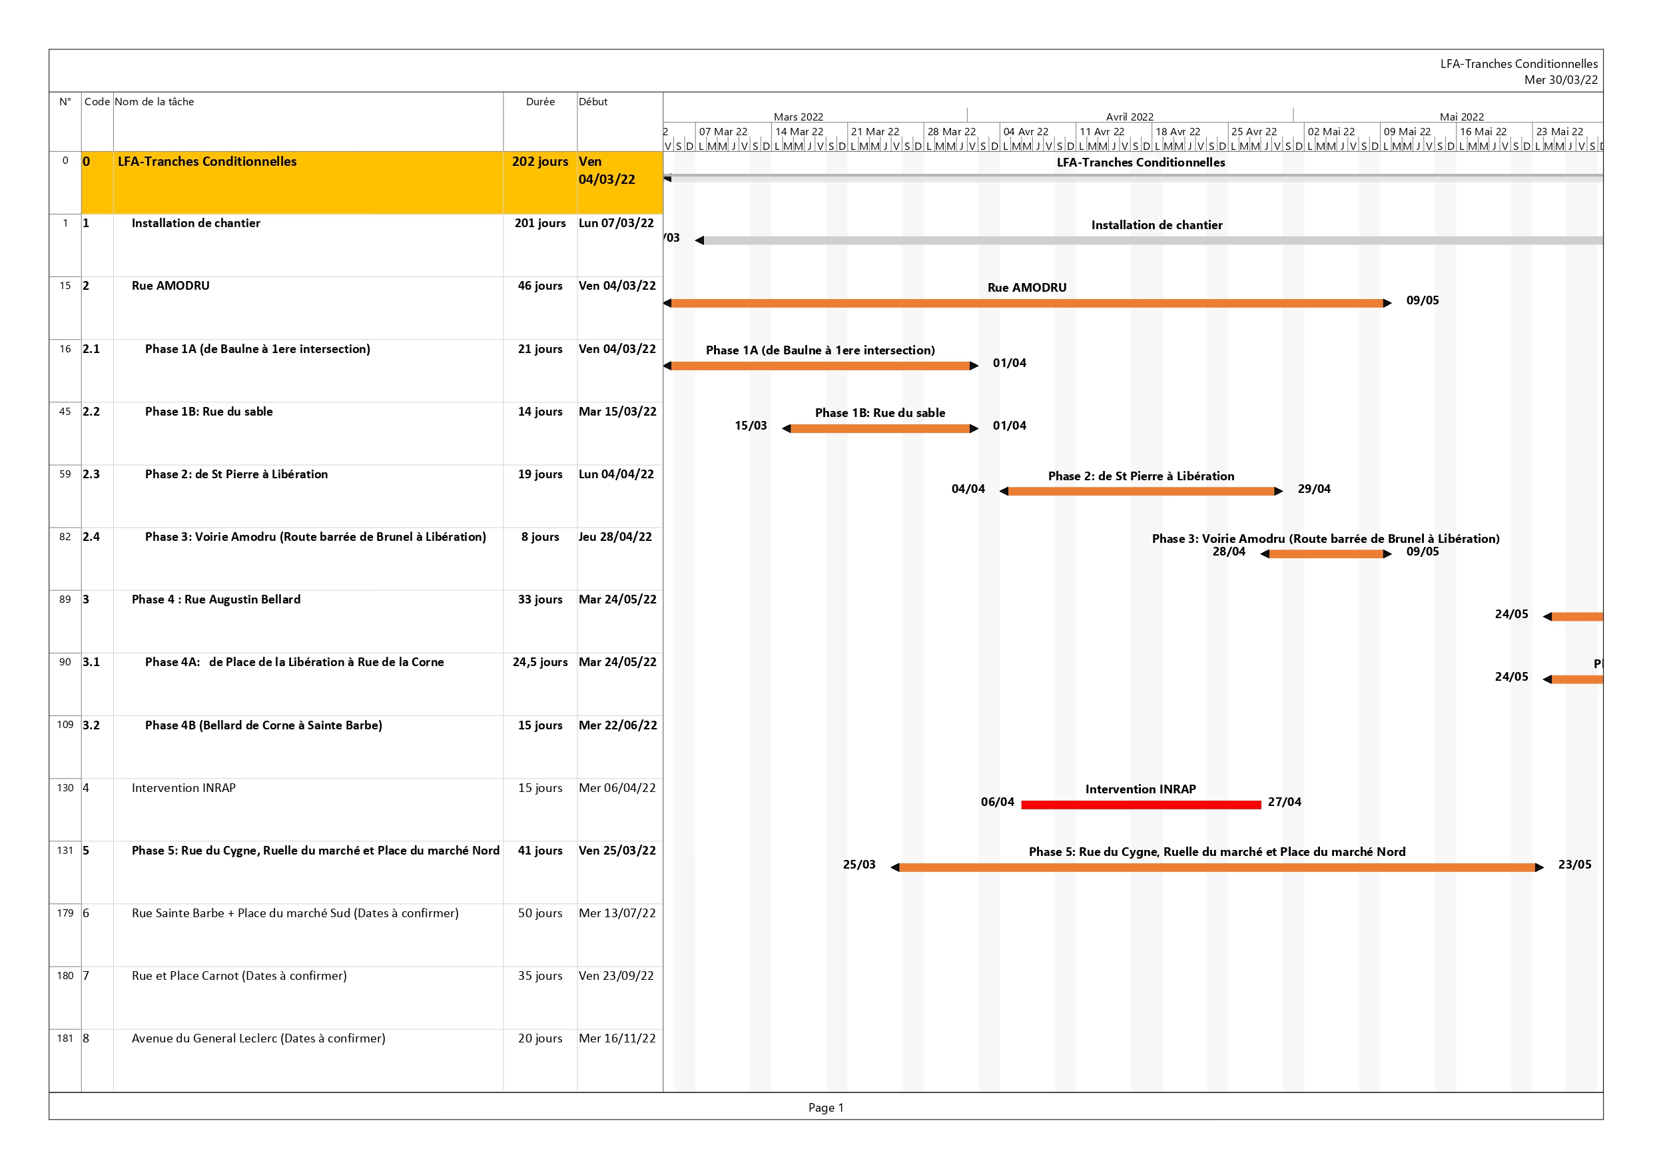Click the '29/04' end date label of Phase 2
The height and width of the screenshot is (1169, 1653).
pos(1314,489)
